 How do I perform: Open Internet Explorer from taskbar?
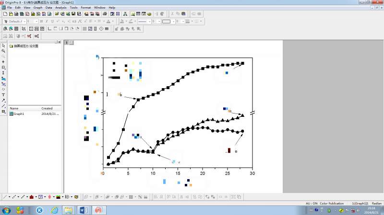(54, 210)
